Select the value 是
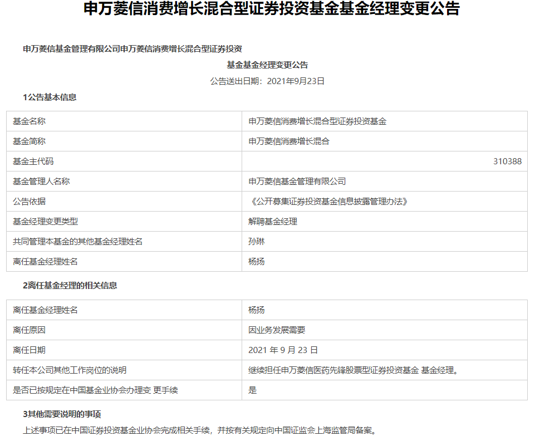 (x=253, y=390)
